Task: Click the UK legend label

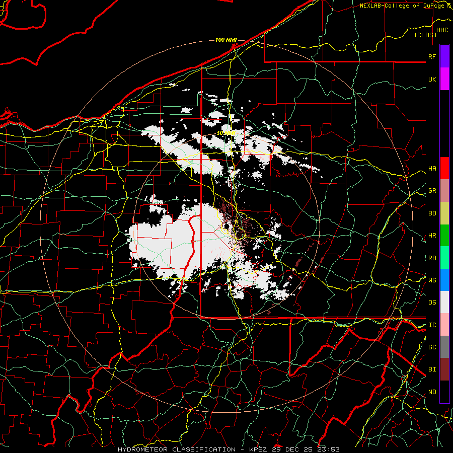Action: click(432, 79)
